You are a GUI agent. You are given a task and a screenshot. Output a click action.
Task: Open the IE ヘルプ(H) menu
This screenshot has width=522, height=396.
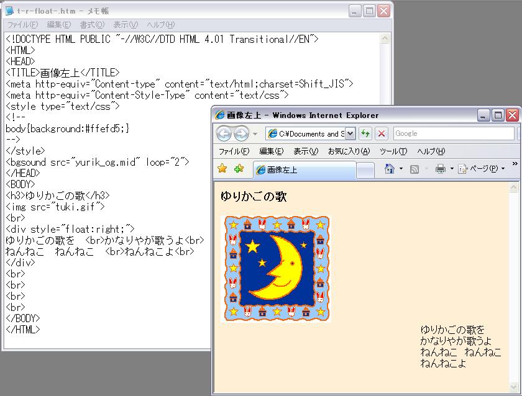431,151
